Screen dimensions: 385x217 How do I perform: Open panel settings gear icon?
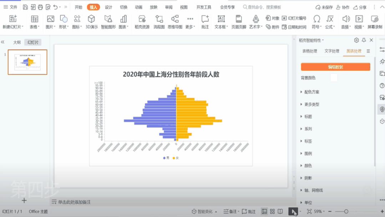pyautogui.click(x=356, y=40)
